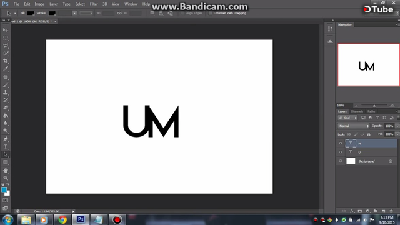Click the Fill color swatch in options bar
This screenshot has width=400, height=225.
click(31, 13)
